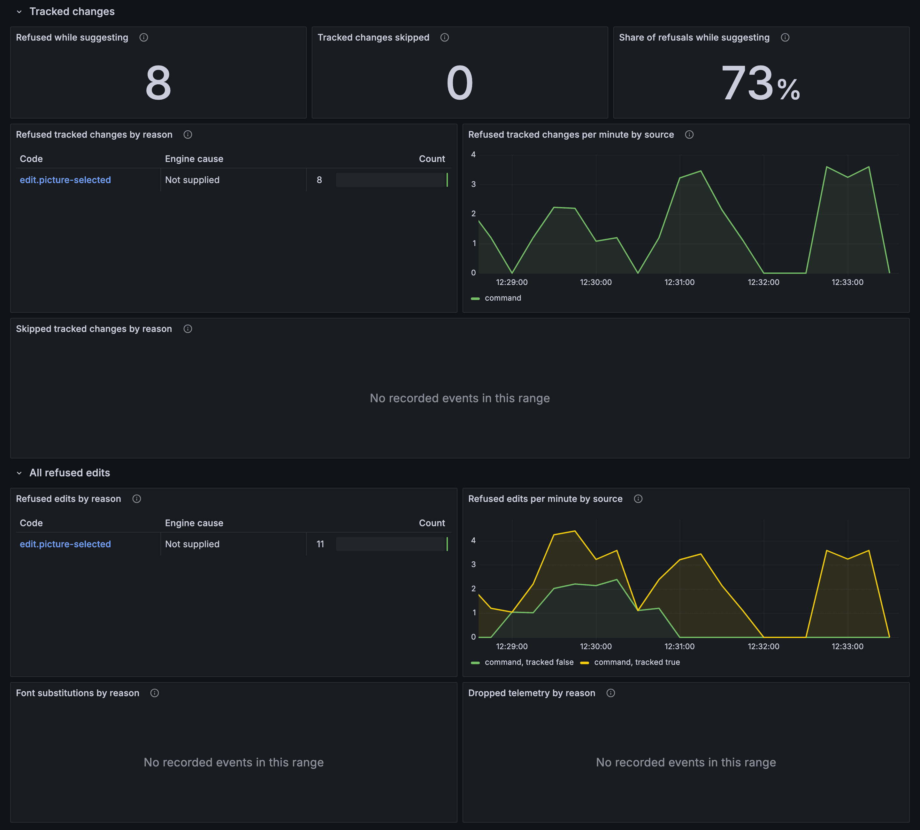Show info for Refused edits per minute by source

point(638,499)
